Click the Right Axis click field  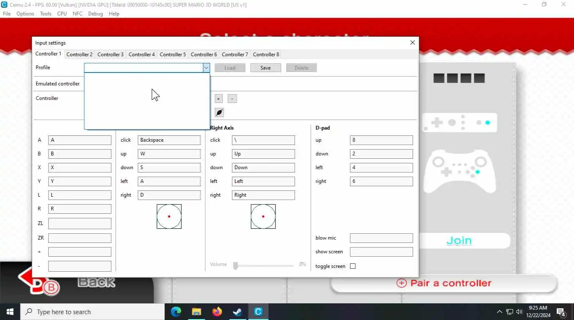point(263,140)
